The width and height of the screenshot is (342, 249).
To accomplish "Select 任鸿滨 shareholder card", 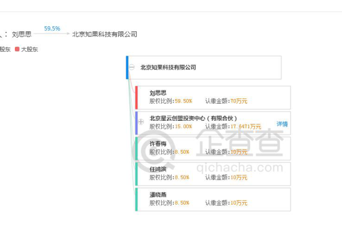I will point(213,174).
